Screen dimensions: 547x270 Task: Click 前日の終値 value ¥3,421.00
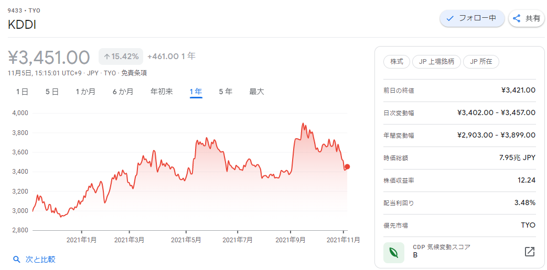pyautogui.click(x=518, y=91)
